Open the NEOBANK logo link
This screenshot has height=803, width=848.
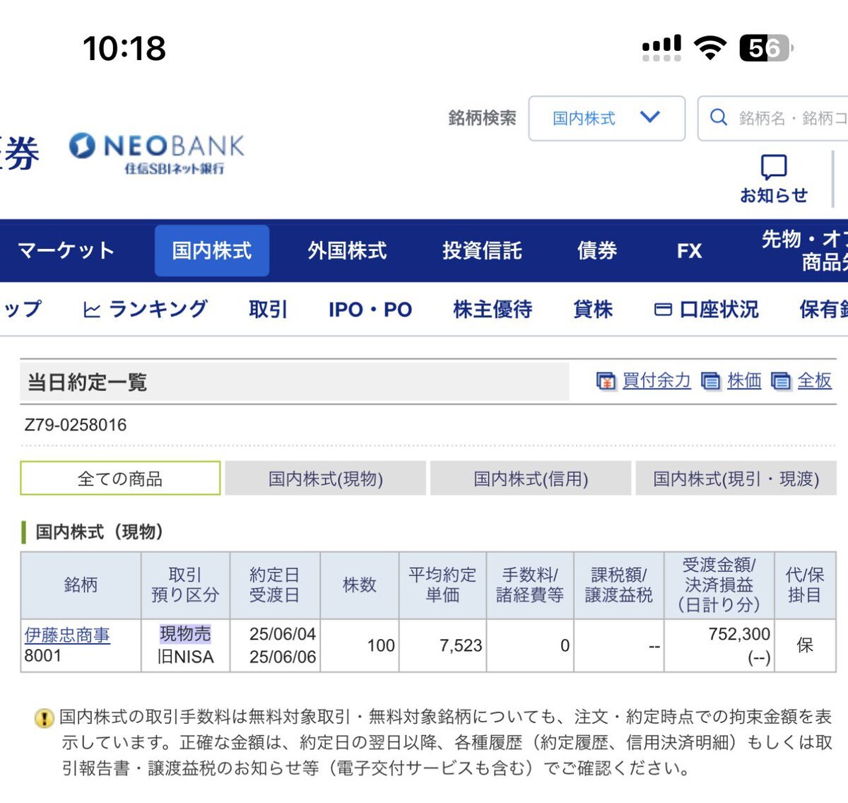click(156, 153)
